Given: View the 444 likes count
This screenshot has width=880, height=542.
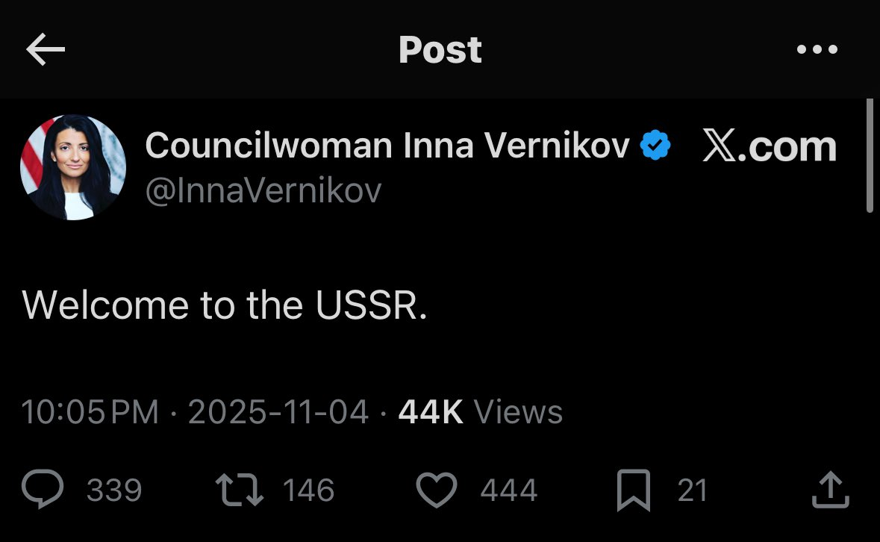Looking at the screenshot, I should tap(508, 490).
